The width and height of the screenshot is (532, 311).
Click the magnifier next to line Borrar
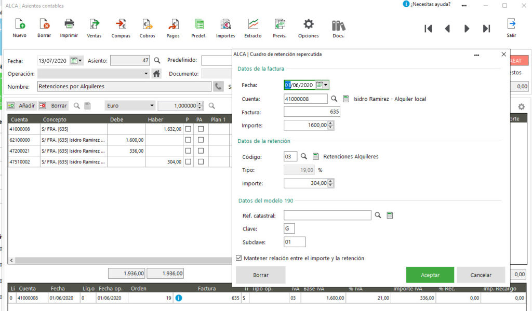(x=77, y=106)
